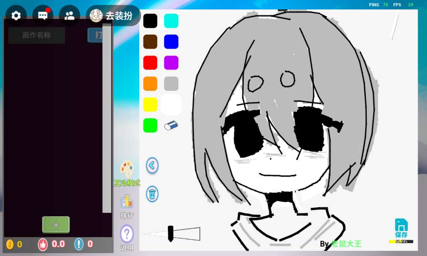Select the orange color swatch
This screenshot has height=256, width=427.
(x=150, y=84)
